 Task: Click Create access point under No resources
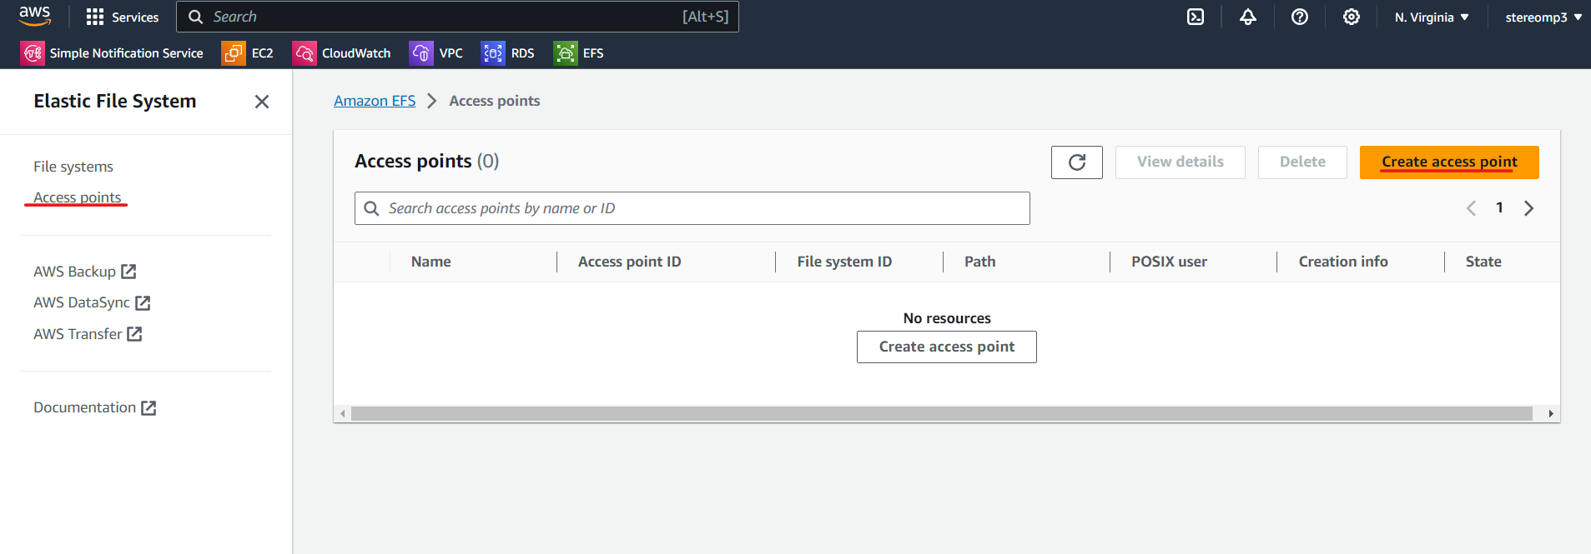(947, 347)
